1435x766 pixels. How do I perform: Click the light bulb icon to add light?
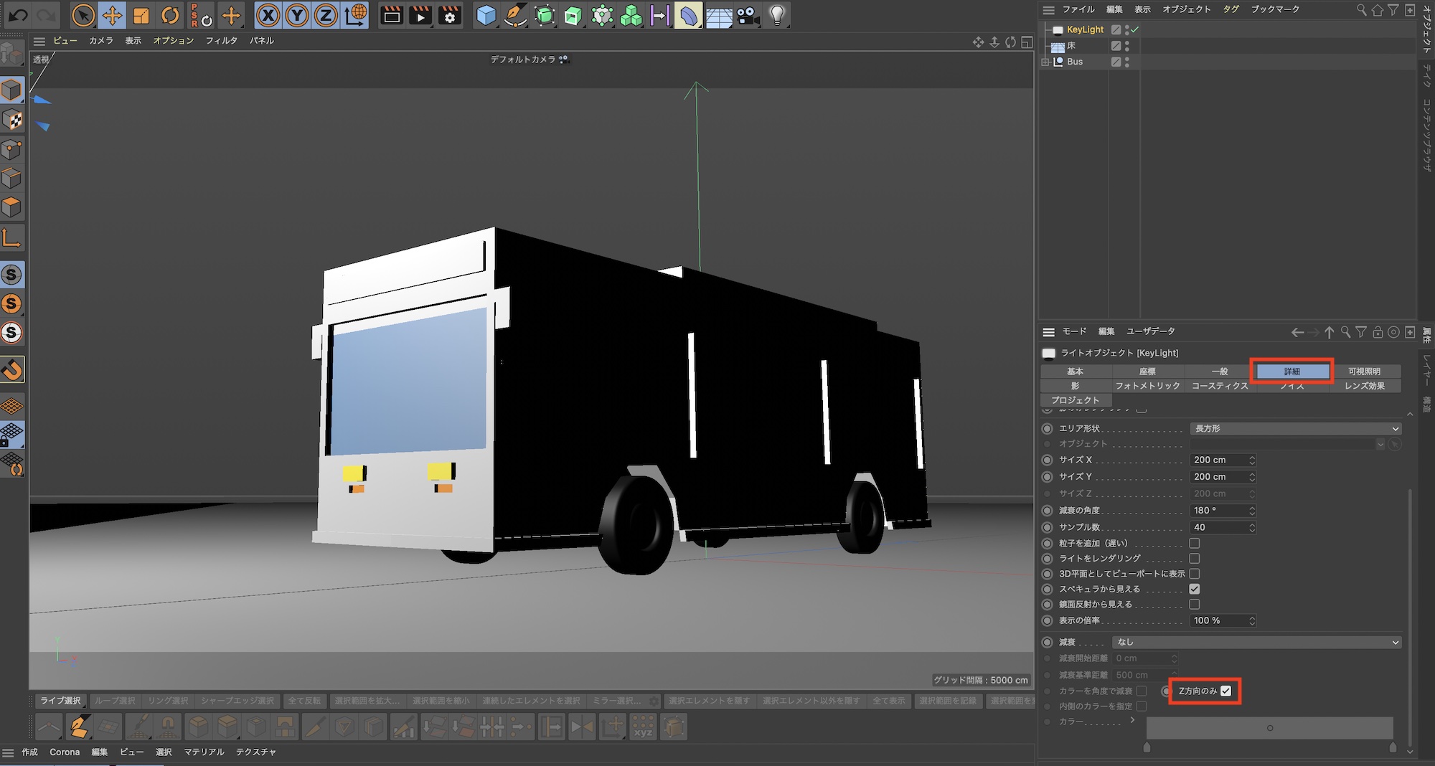[x=776, y=15]
